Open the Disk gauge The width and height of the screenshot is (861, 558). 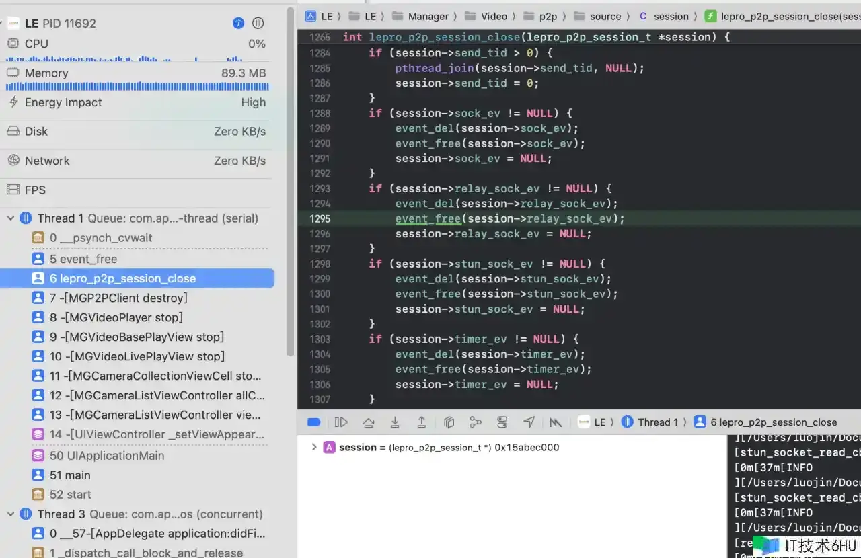tap(136, 131)
